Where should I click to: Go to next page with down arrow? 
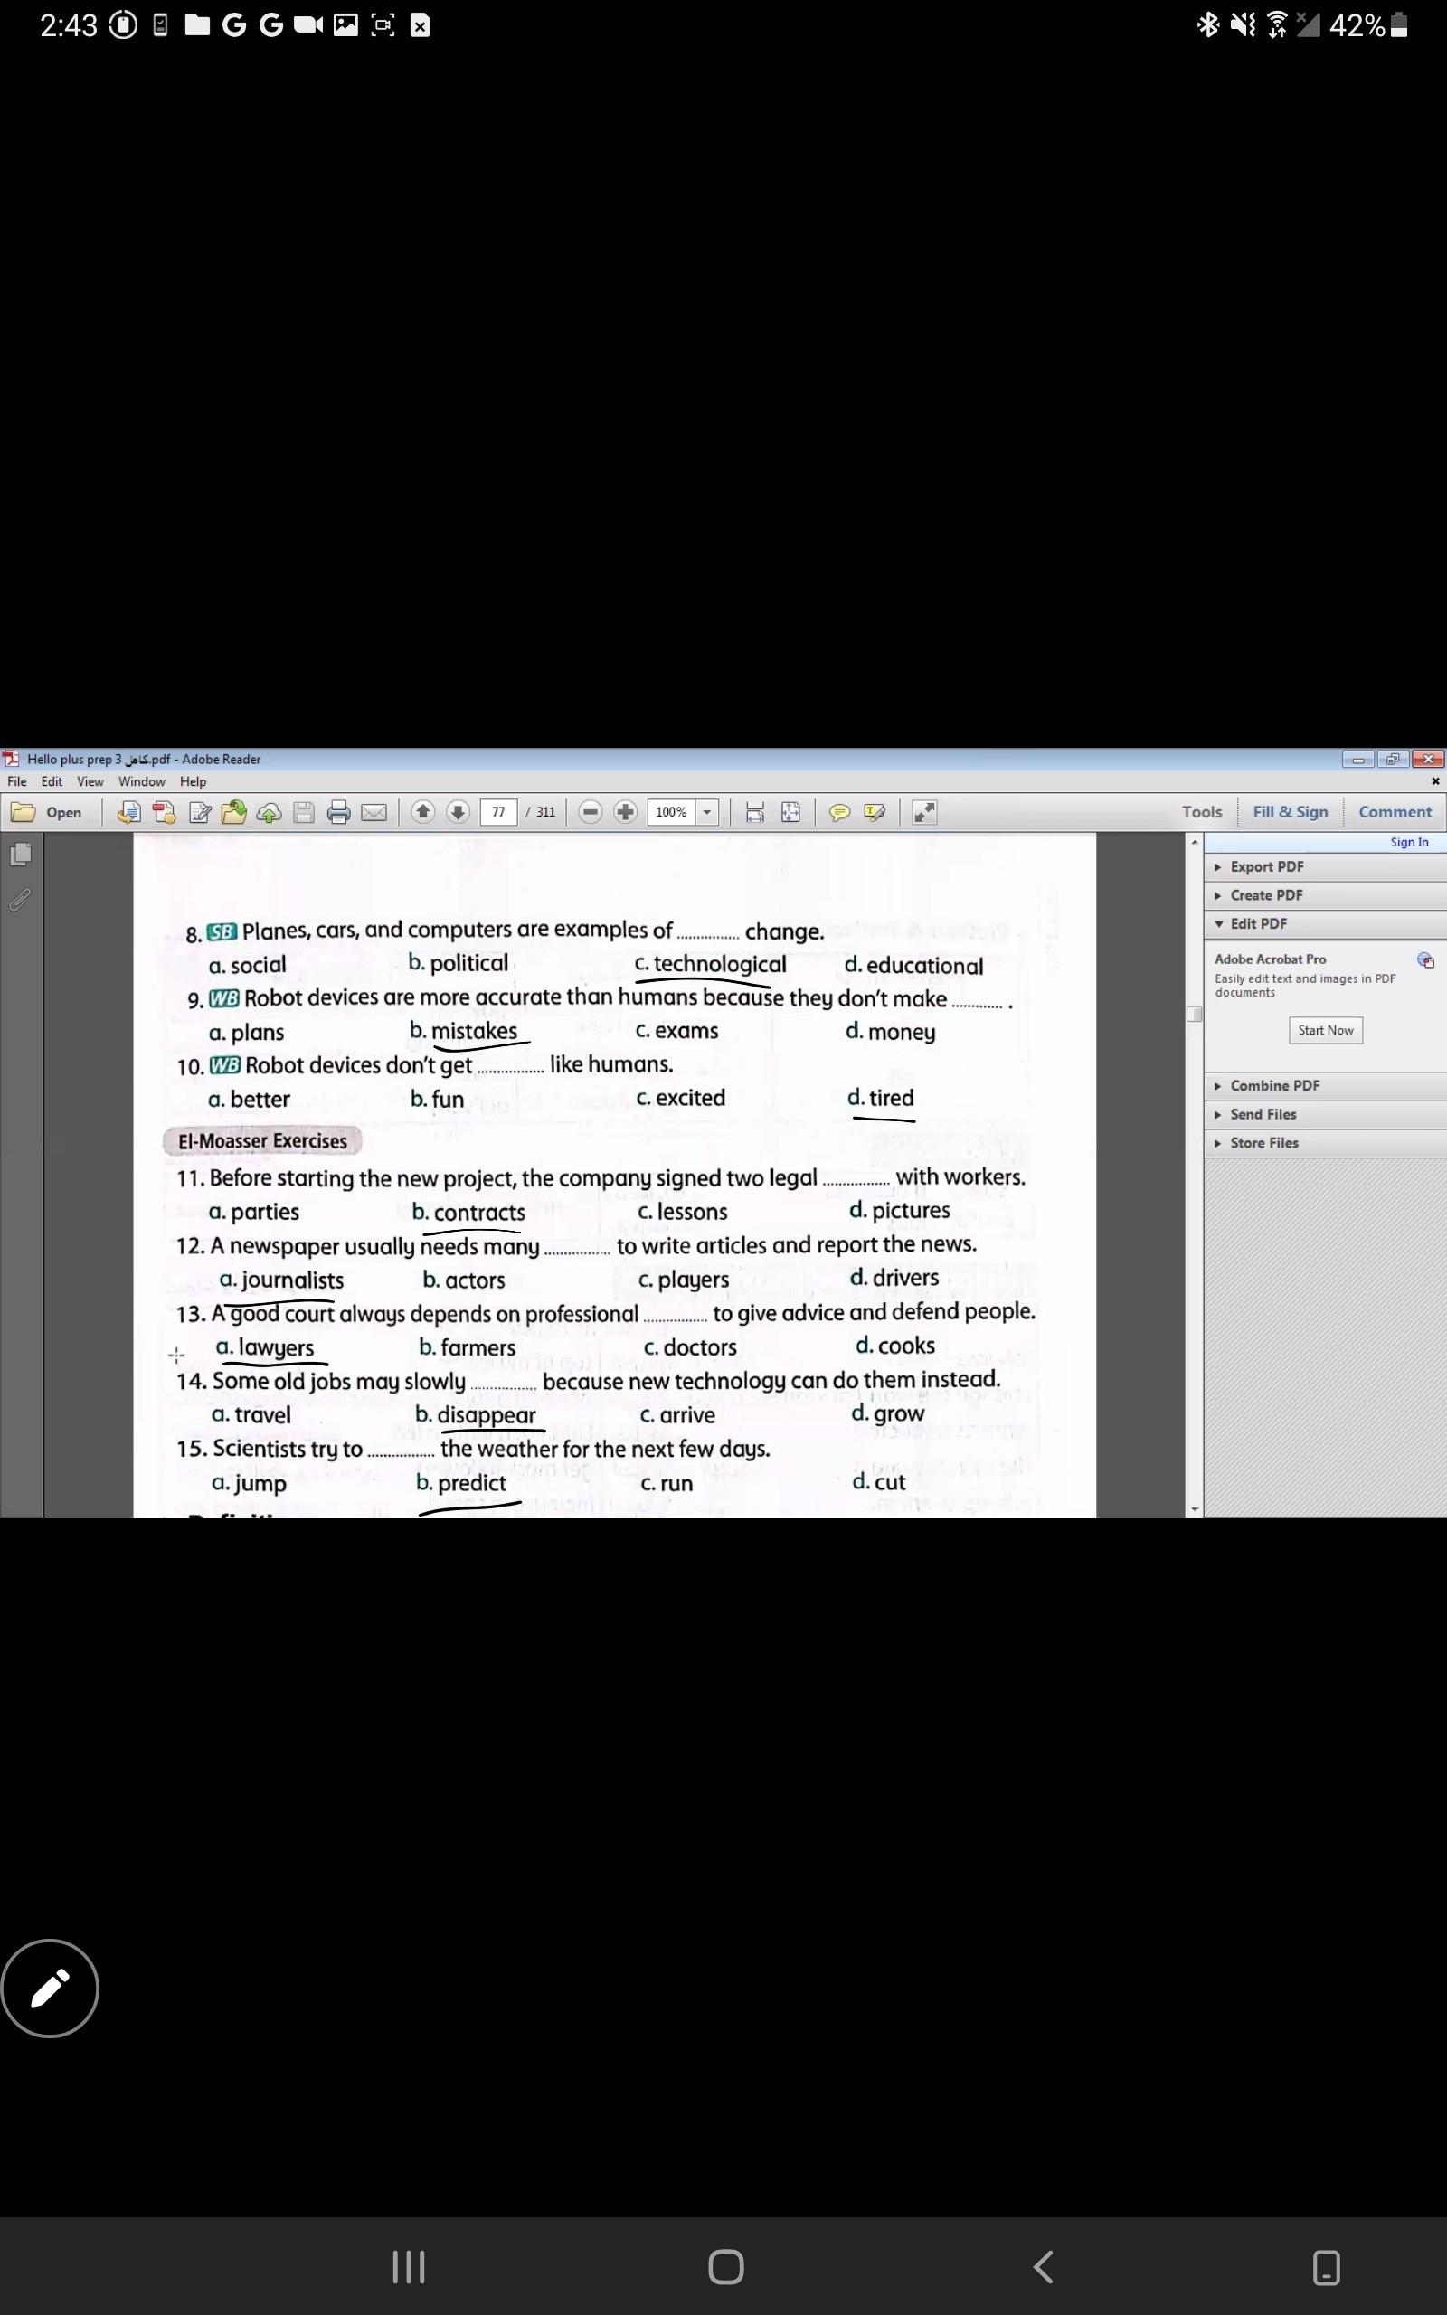pyautogui.click(x=459, y=812)
